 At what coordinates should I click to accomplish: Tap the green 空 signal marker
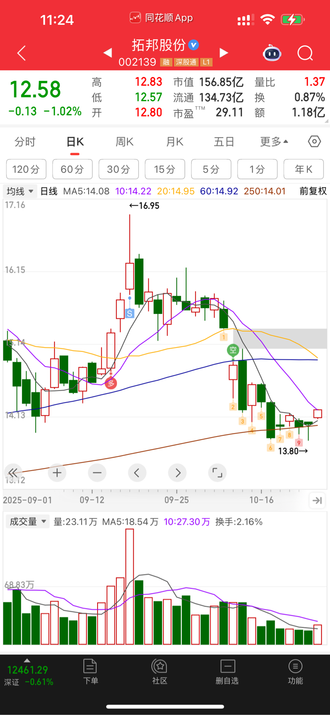coord(233,350)
